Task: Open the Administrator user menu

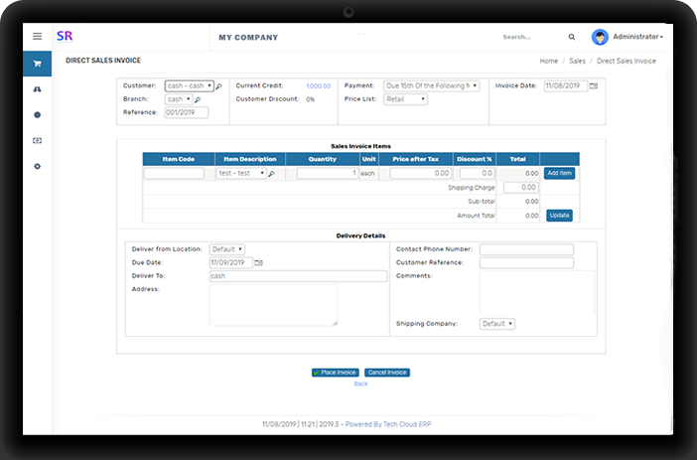Action: (628, 37)
